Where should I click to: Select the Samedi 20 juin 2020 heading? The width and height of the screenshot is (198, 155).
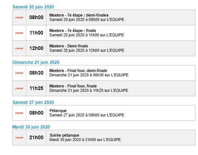[33, 7]
